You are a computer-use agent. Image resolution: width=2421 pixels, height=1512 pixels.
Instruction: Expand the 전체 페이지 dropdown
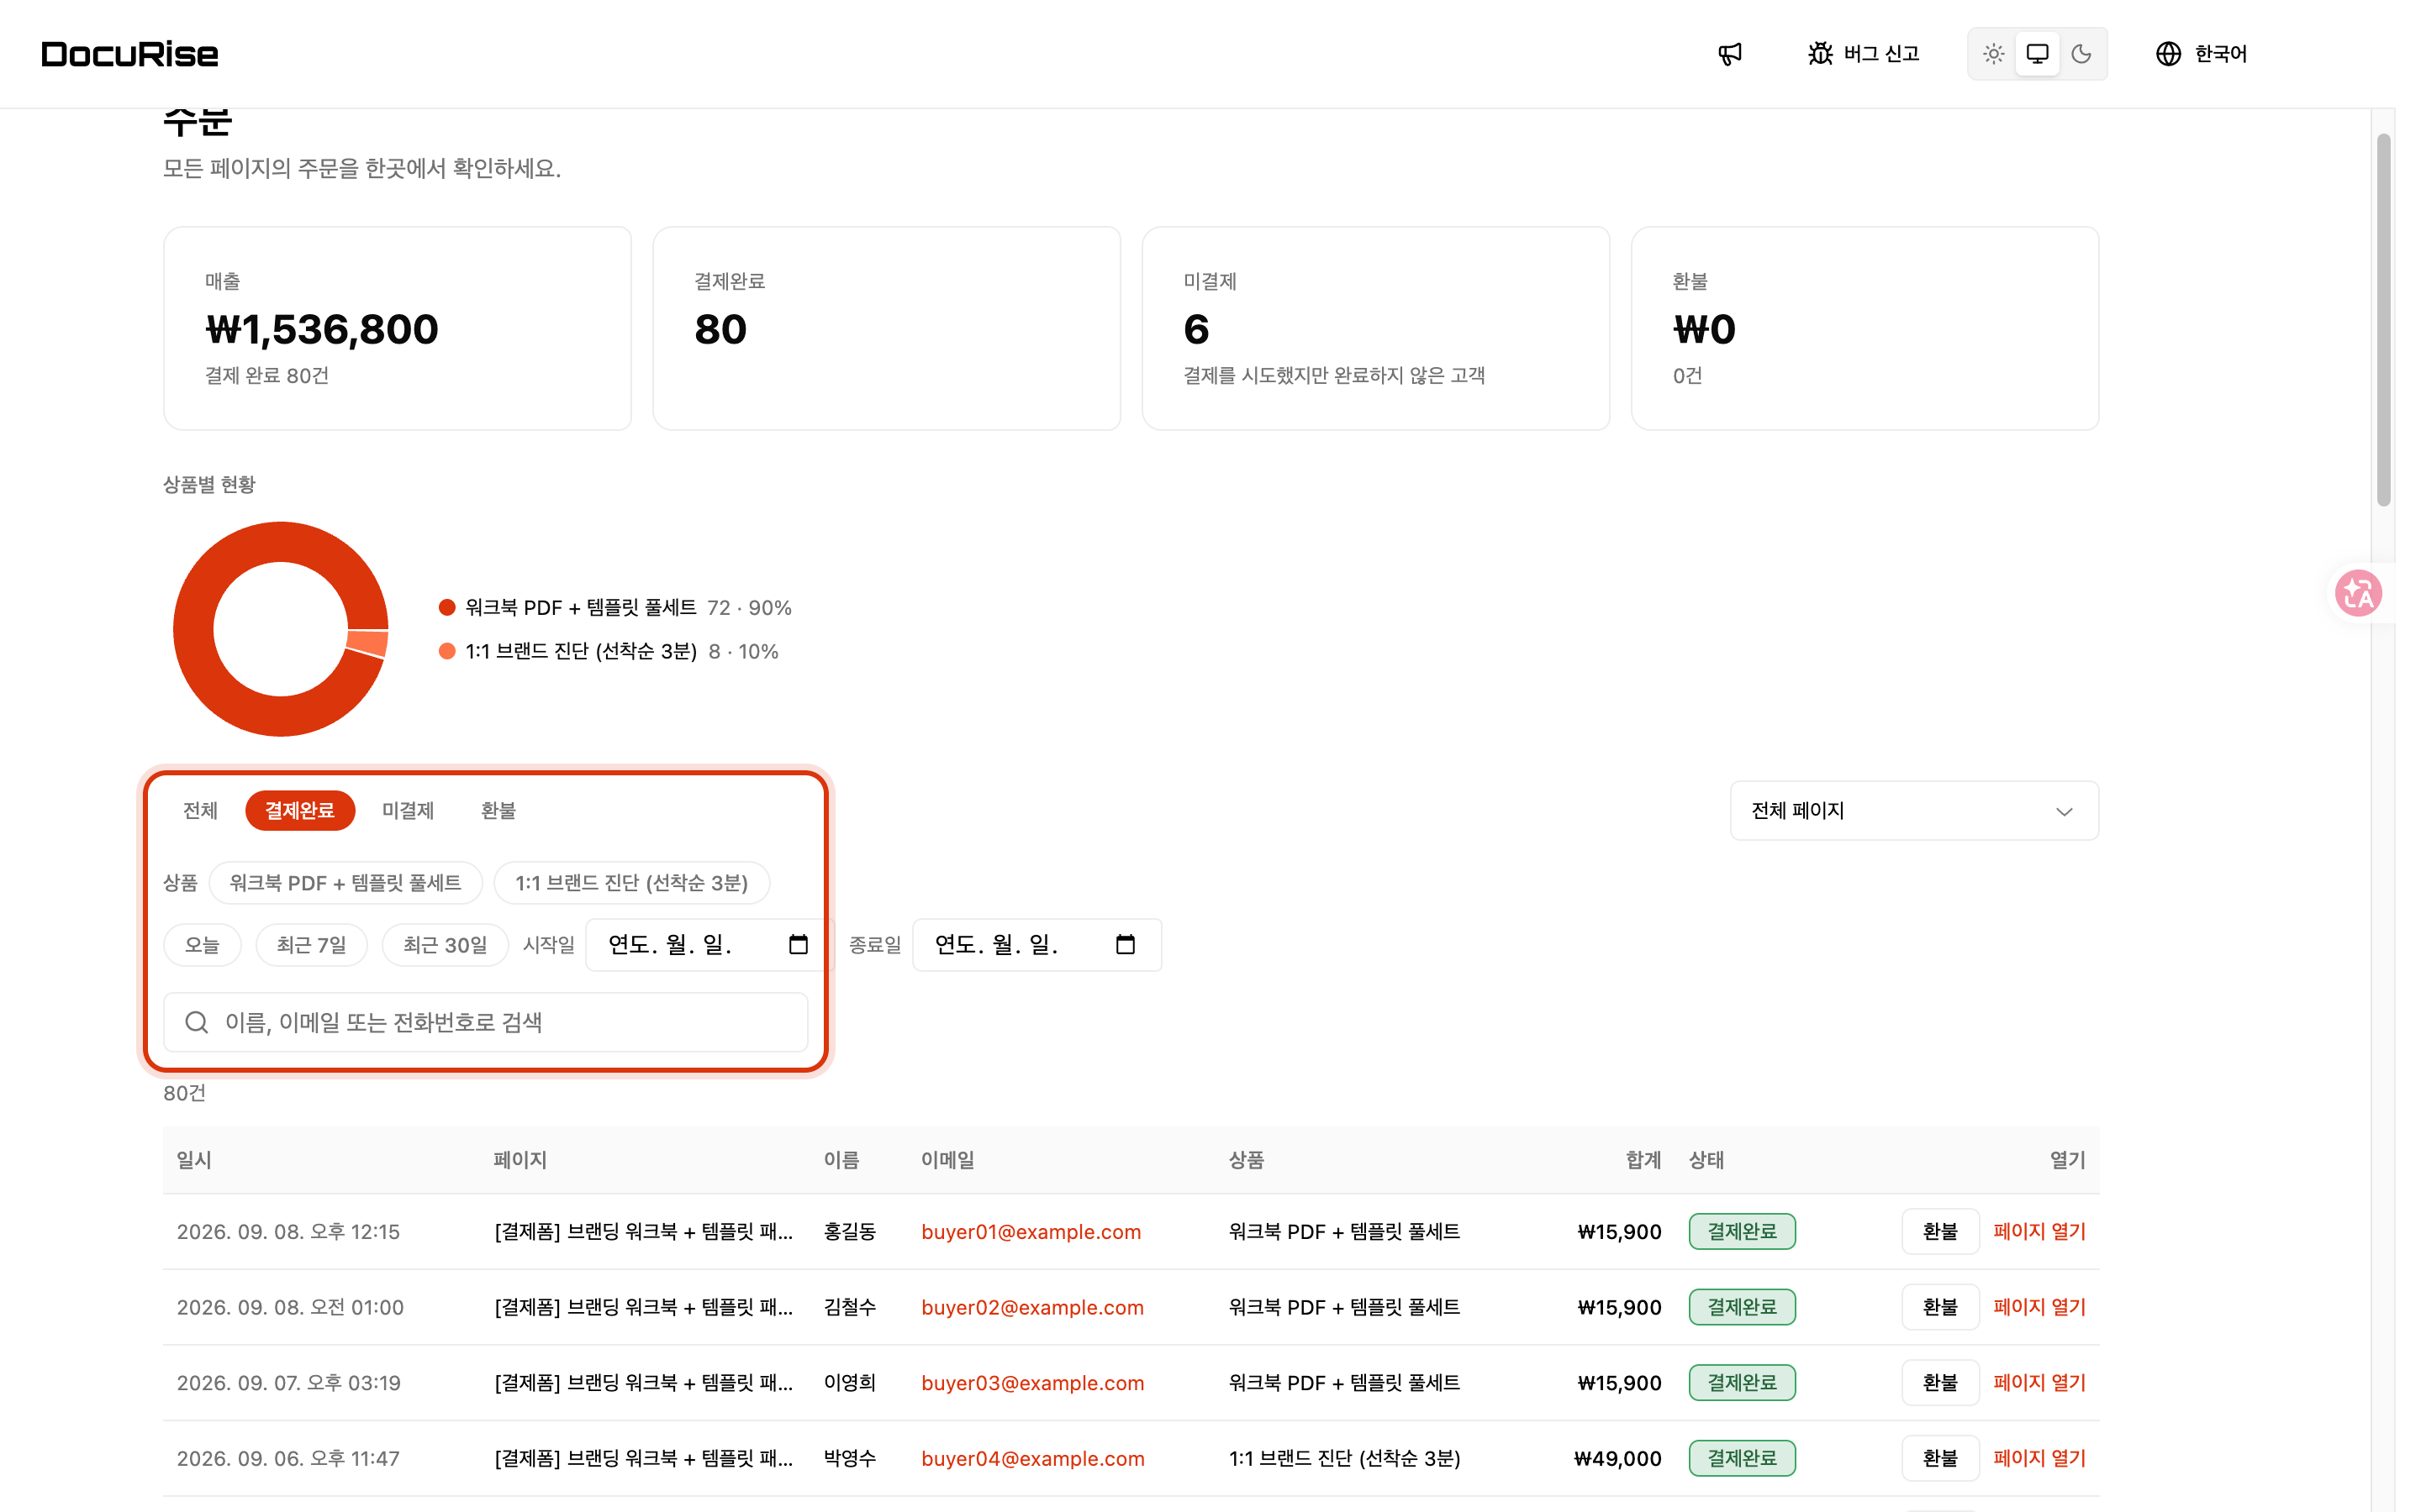point(1914,811)
